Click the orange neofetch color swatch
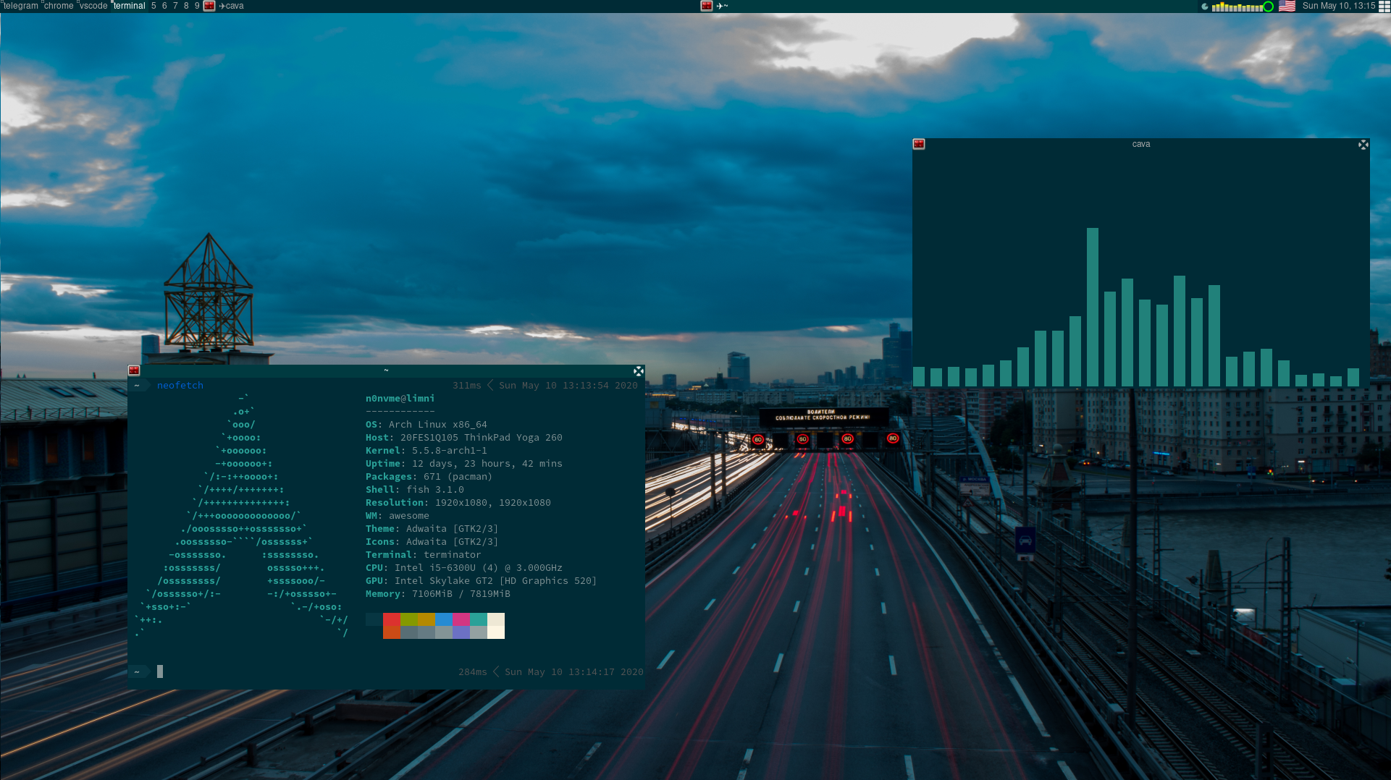Image resolution: width=1391 pixels, height=780 pixels. click(x=392, y=632)
